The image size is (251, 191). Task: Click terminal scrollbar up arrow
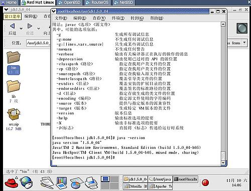223,25
